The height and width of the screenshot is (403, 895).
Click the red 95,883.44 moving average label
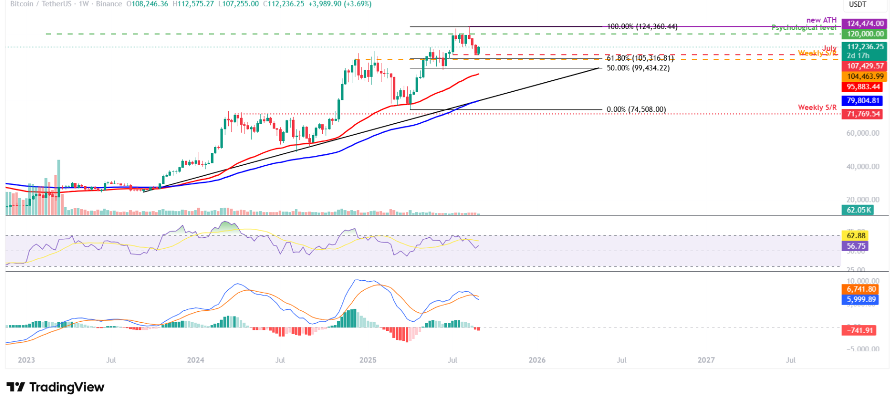[x=863, y=87]
